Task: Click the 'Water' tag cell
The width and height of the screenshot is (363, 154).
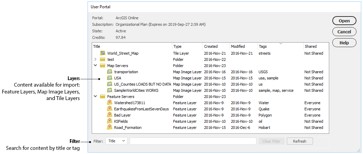Action: (x=264, y=103)
